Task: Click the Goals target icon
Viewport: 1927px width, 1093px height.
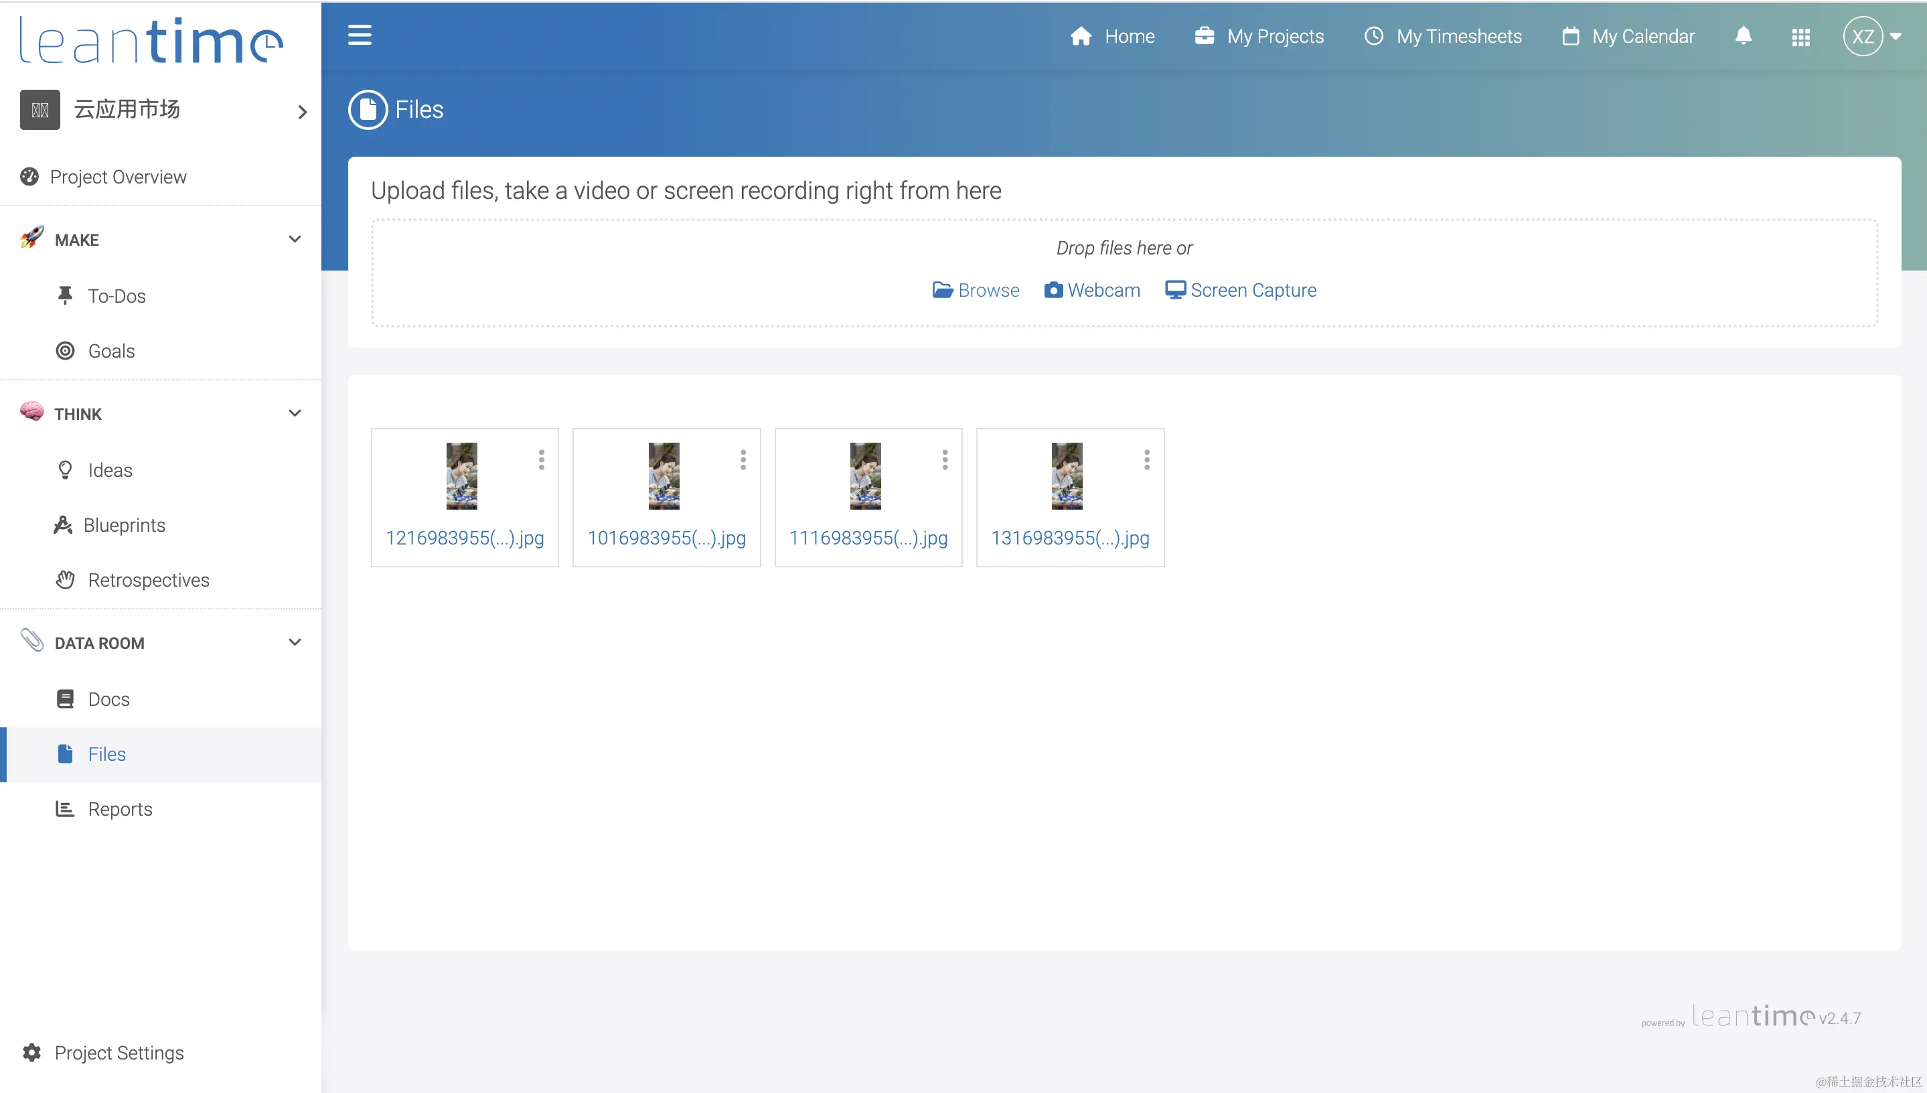Action: pyautogui.click(x=66, y=350)
